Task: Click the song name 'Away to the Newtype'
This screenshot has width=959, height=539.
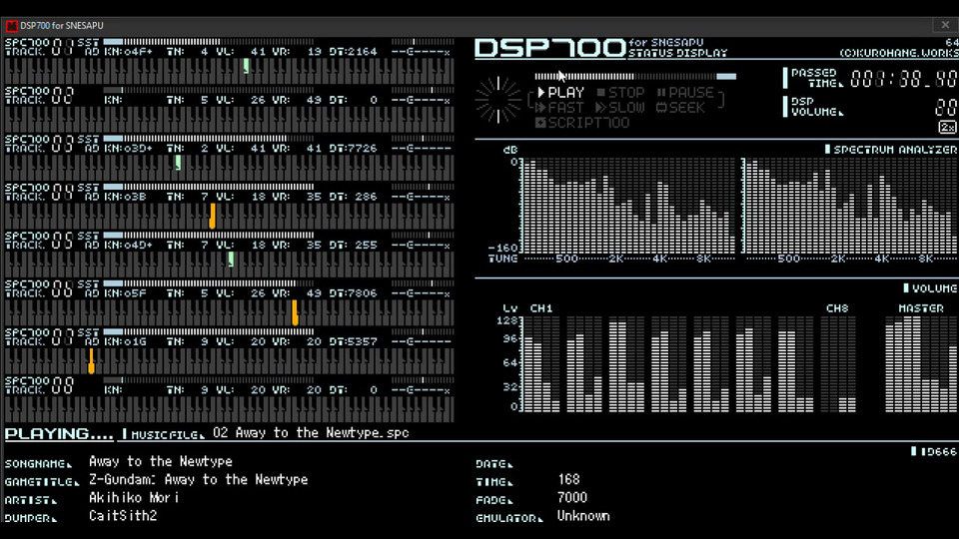Action: coord(160,461)
